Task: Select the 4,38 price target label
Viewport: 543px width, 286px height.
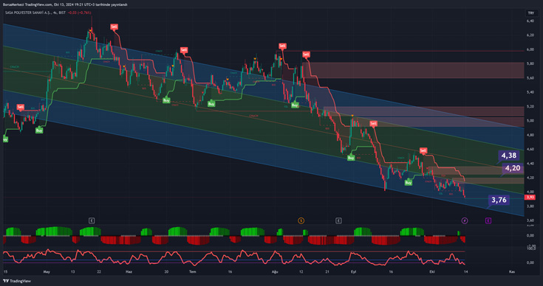Action: [x=509, y=156]
